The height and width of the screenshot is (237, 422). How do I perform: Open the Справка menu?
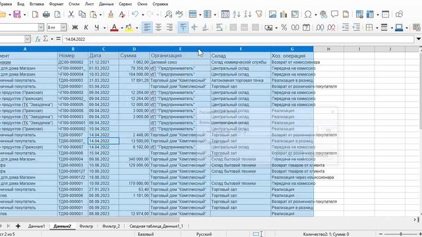(x=160, y=4)
